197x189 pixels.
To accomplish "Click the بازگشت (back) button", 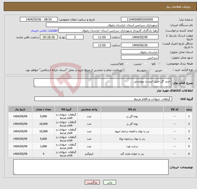I will (x=92, y=182).
